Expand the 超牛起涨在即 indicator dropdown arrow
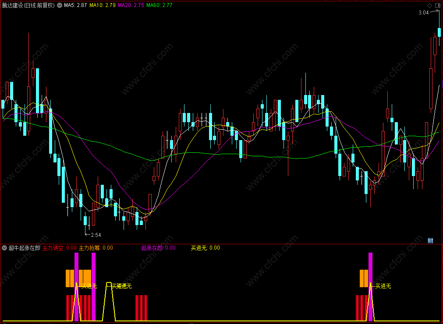Viewport: 443px width, 324px height. click(4, 248)
